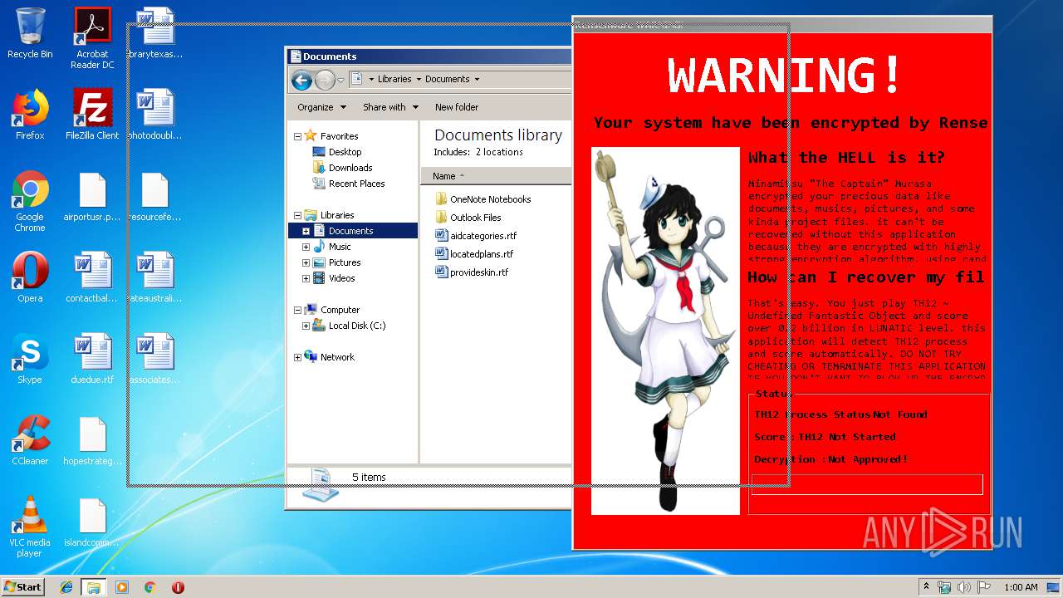Select aidcategories.rtf file
Viewport: 1063px width, 598px height.
[483, 236]
